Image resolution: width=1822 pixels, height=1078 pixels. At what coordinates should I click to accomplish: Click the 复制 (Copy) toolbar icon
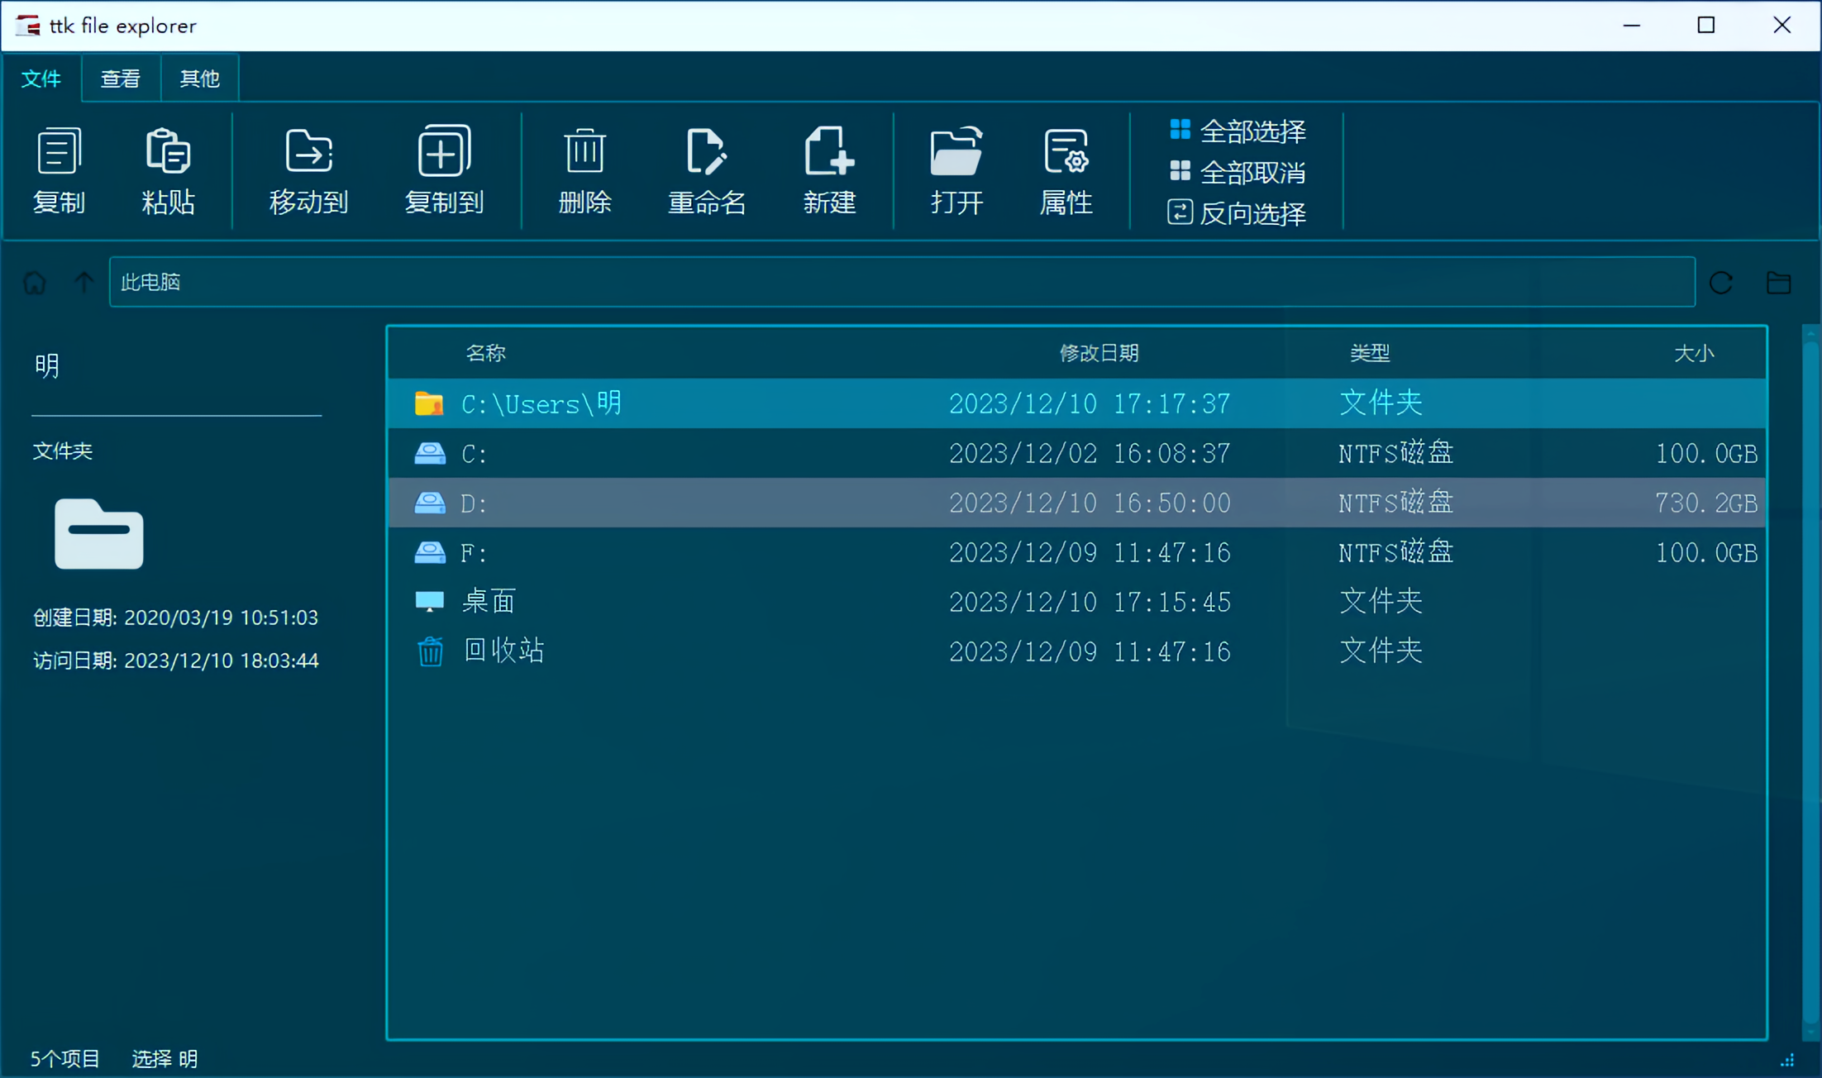pyautogui.click(x=59, y=152)
